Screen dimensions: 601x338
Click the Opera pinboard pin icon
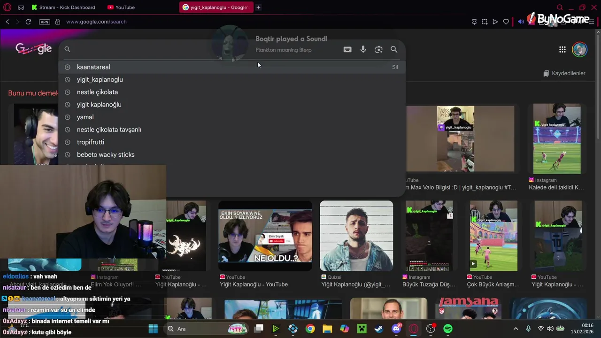474,22
